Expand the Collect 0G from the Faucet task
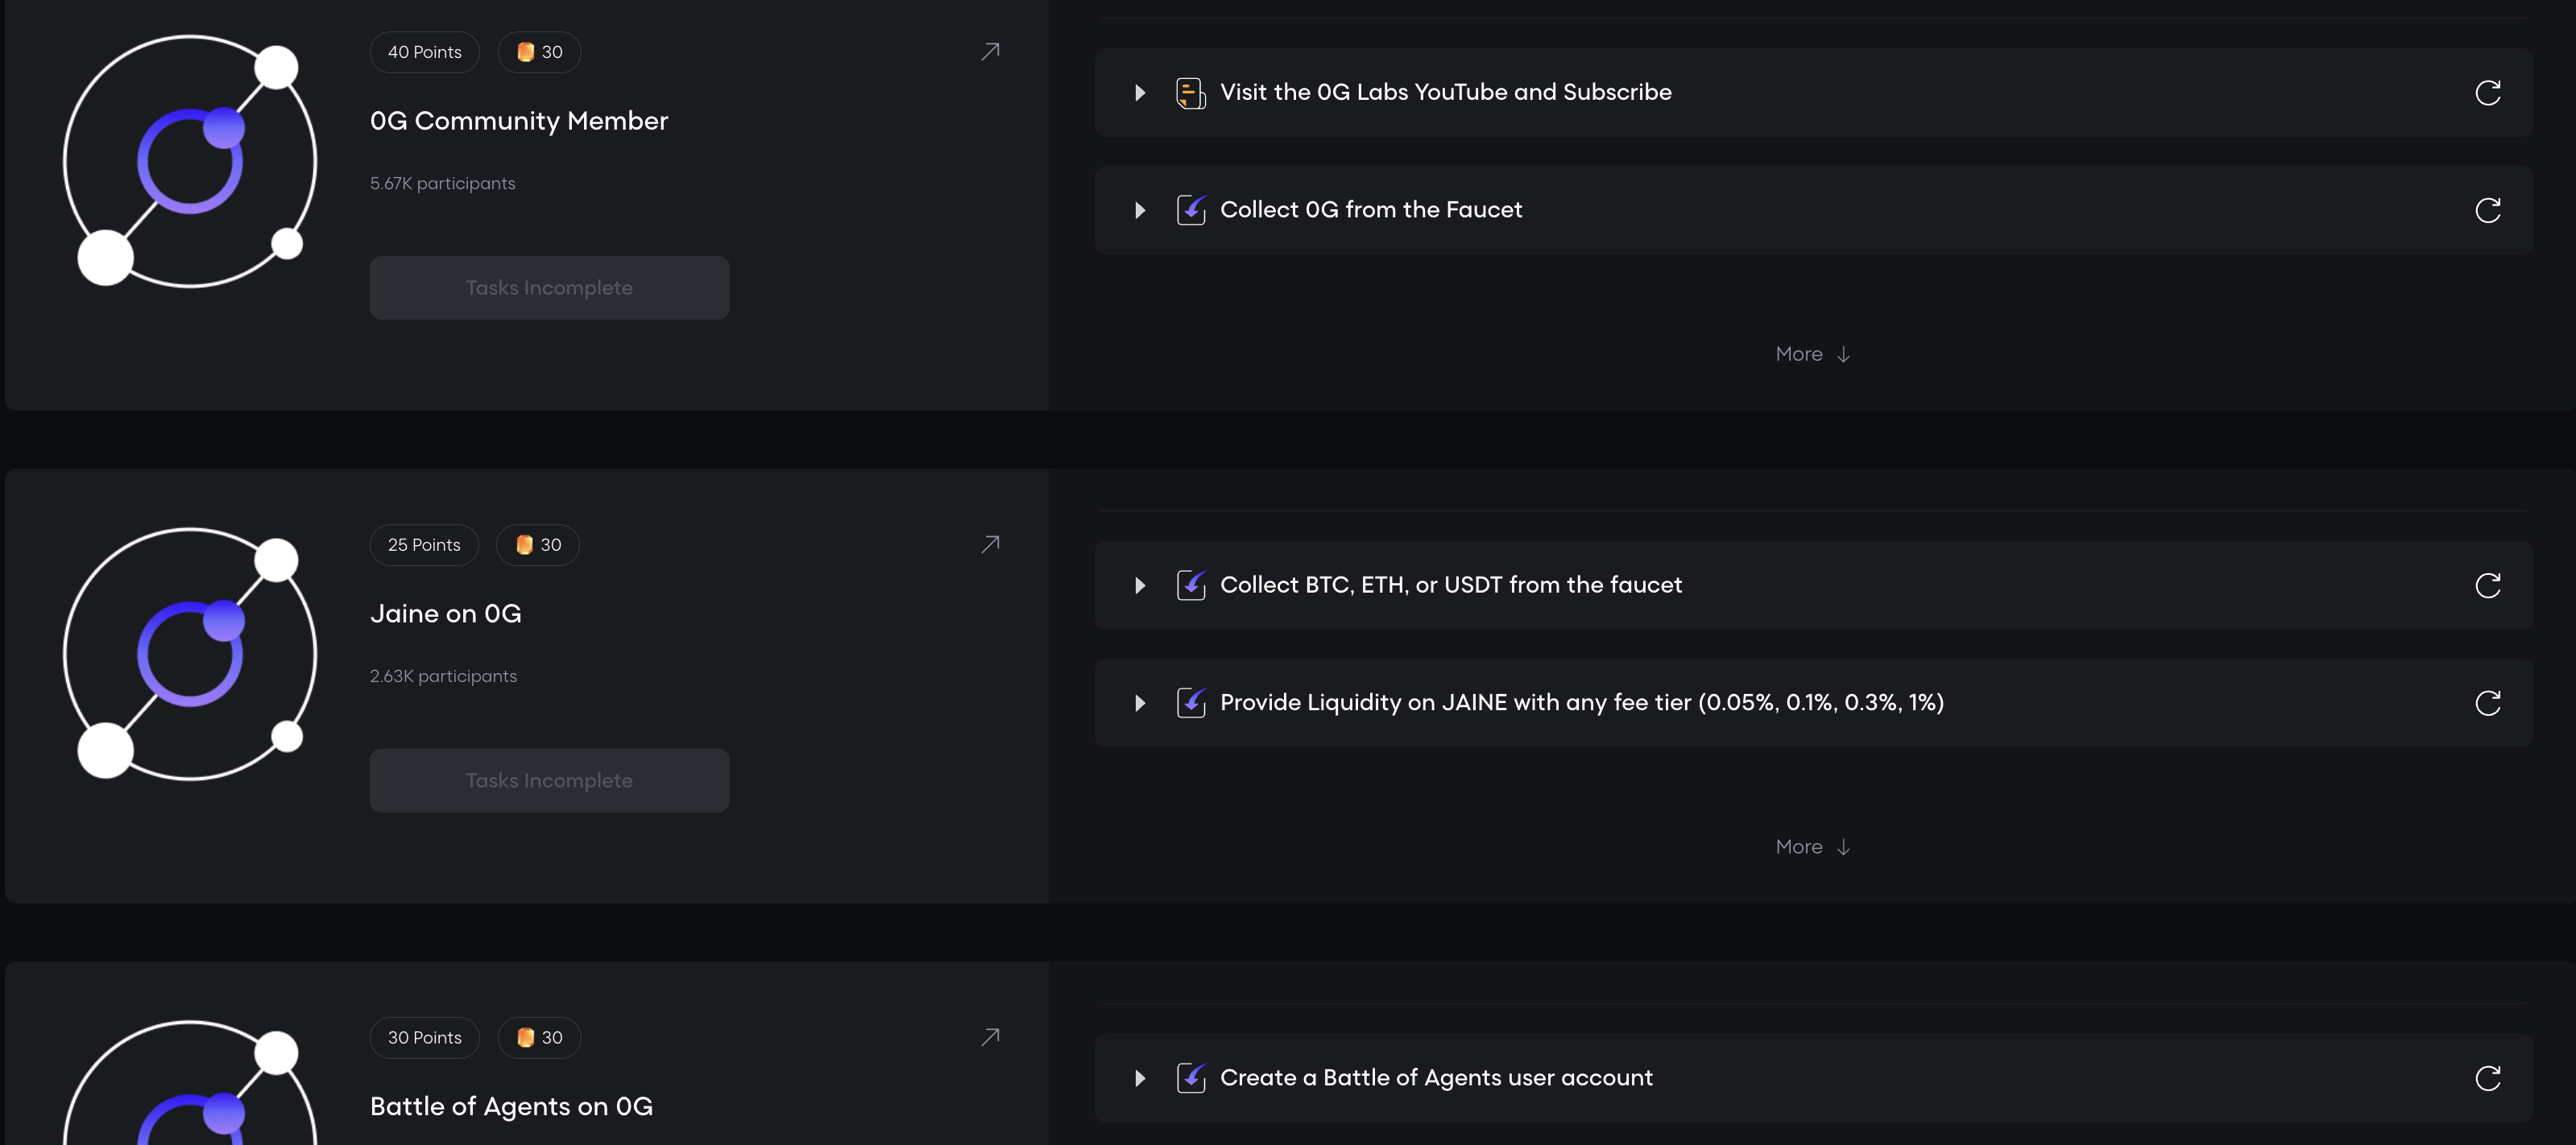Image resolution: width=2576 pixels, height=1145 pixels. coord(1140,210)
